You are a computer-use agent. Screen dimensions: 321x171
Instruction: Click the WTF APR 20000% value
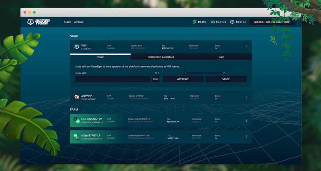pyautogui.click(x=111, y=48)
